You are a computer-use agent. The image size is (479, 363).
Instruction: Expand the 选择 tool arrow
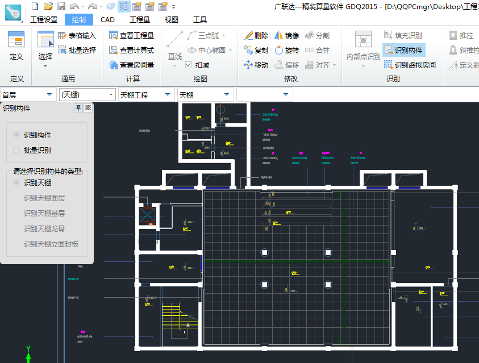pos(45,66)
